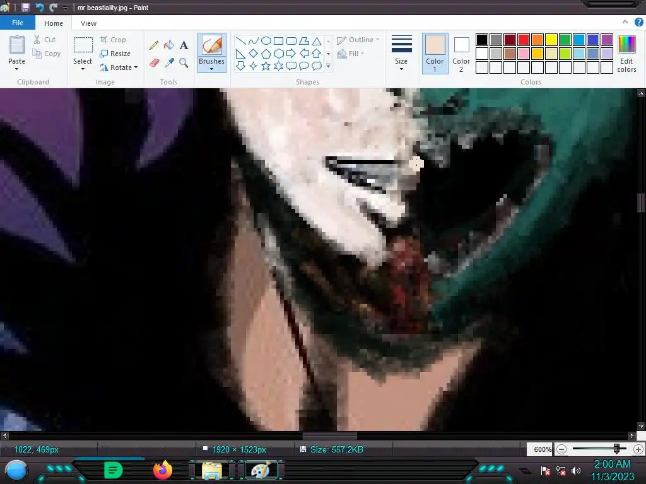Click the Edit colors button
This screenshot has height=484, width=646.
(x=626, y=54)
